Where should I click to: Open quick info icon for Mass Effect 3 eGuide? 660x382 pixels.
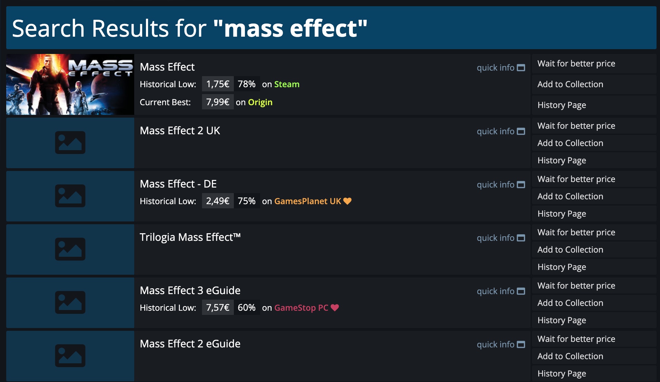(x=521, y=291)
